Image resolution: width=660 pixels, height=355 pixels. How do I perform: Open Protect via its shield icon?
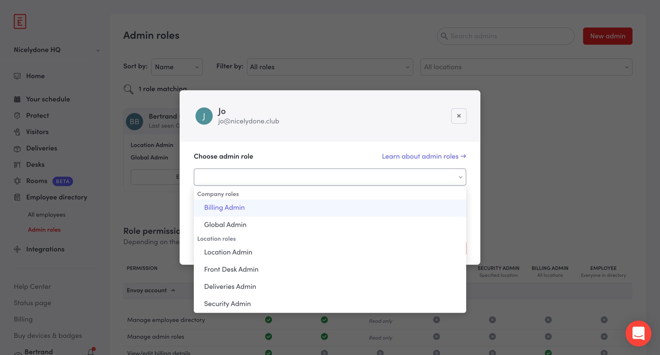tap(18, 115)
